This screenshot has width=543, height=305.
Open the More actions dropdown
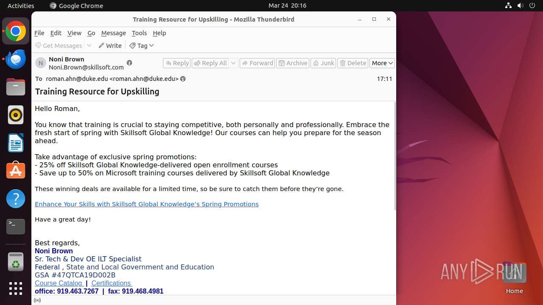(x=382, y=63)
